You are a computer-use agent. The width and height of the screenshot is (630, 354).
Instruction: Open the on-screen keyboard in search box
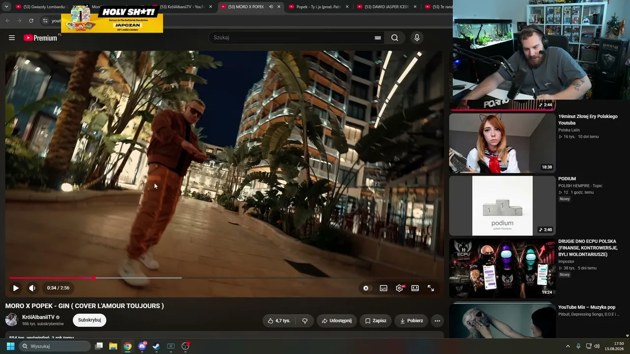point(378,38)
